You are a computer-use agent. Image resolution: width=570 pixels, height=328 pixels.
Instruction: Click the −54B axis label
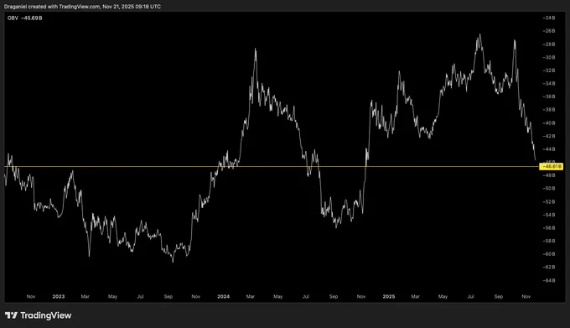pyautogui.click(x=549, y=215)
